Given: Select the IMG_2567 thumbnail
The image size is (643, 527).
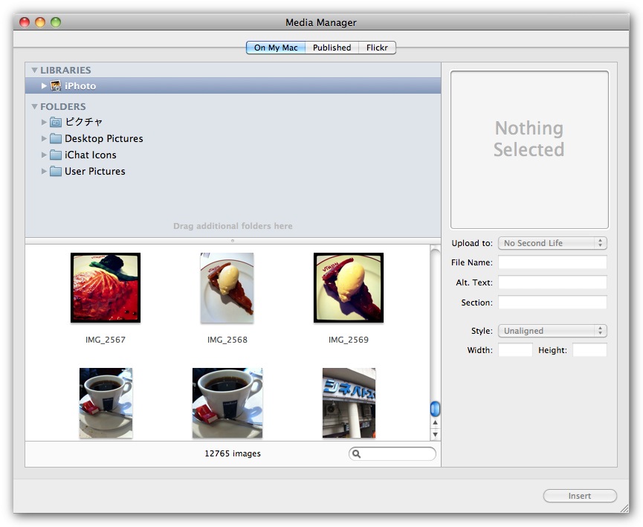Looking at the screenshot, I should [x=106, y=288].
